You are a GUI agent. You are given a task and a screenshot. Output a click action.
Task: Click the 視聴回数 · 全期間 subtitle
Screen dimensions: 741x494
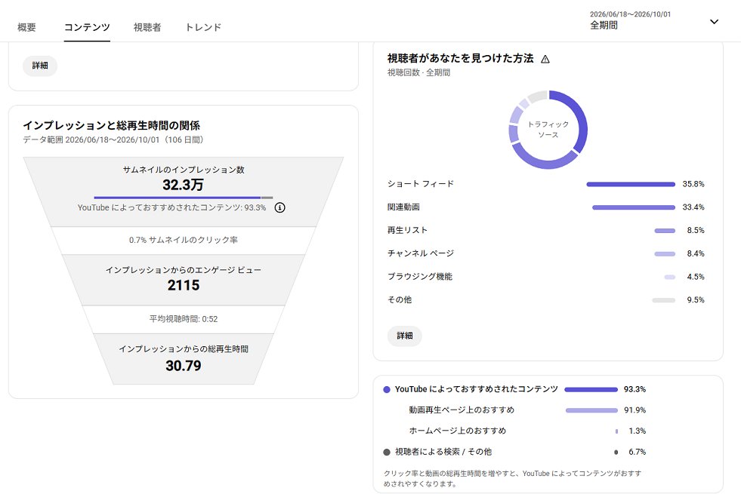pos(418,72)
